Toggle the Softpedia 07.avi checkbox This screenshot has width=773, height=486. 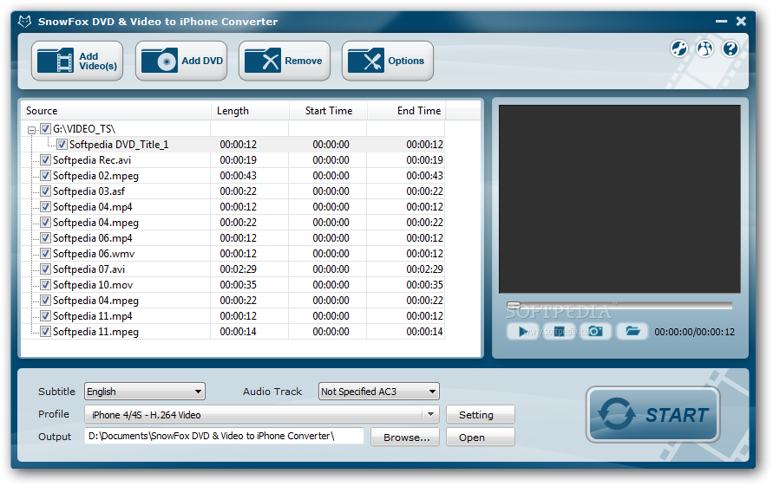point(45,269)
